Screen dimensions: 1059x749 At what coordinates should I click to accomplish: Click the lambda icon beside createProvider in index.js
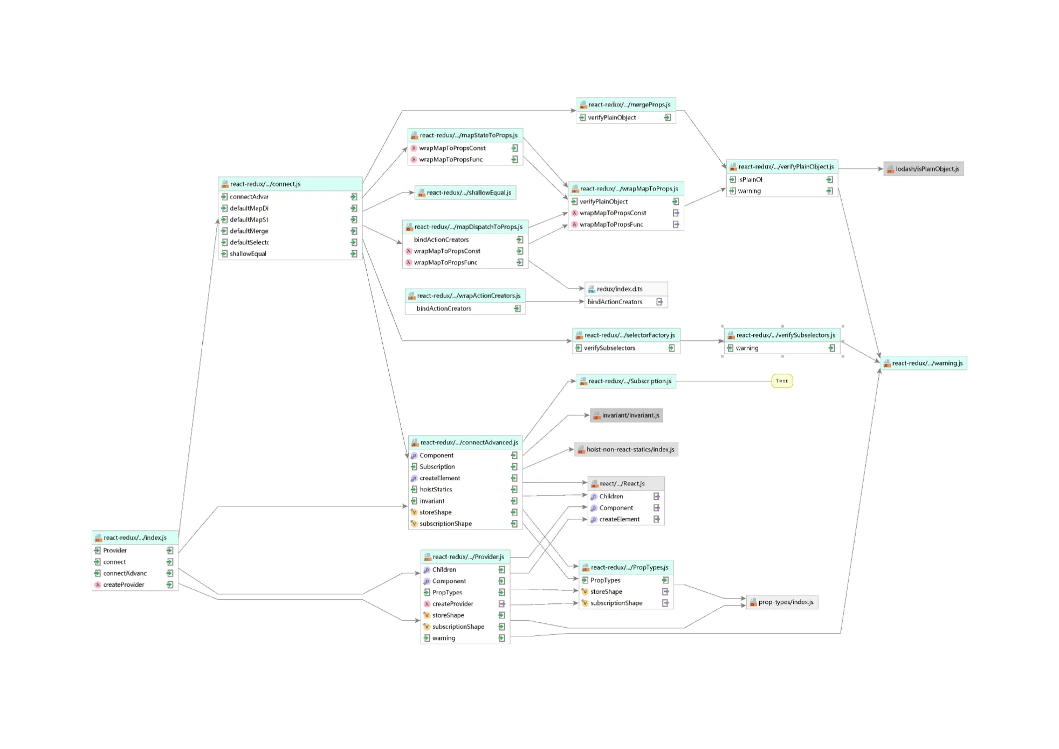pyautogui.click(x=98, y=585)
